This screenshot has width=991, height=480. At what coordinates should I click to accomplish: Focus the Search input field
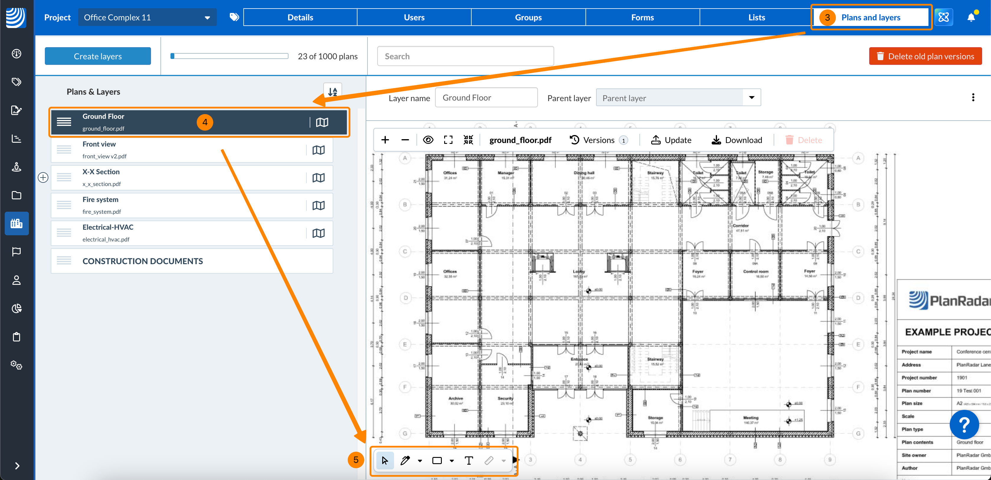pos(465,56)
